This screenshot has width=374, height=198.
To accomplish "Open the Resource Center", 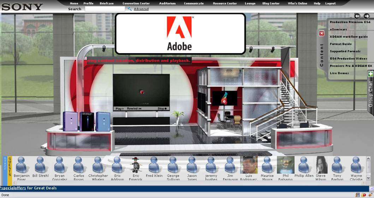I will pyautogui.click(x=225, y=3).
